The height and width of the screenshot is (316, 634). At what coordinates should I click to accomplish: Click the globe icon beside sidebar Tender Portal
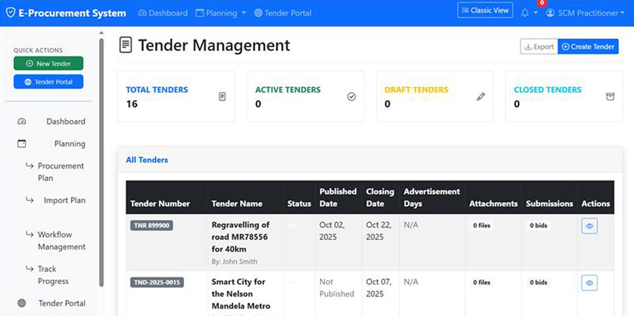coord(22,303)
